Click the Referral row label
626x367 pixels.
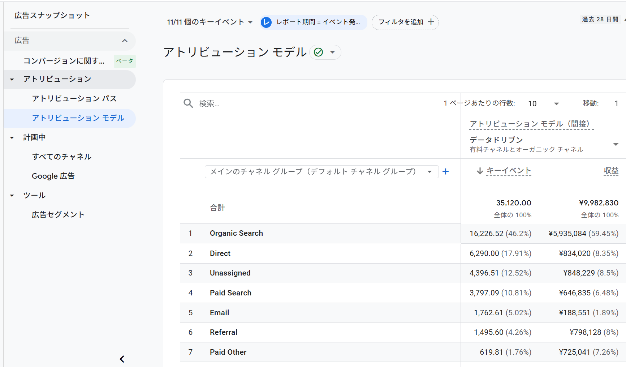[x=224, y=332]
